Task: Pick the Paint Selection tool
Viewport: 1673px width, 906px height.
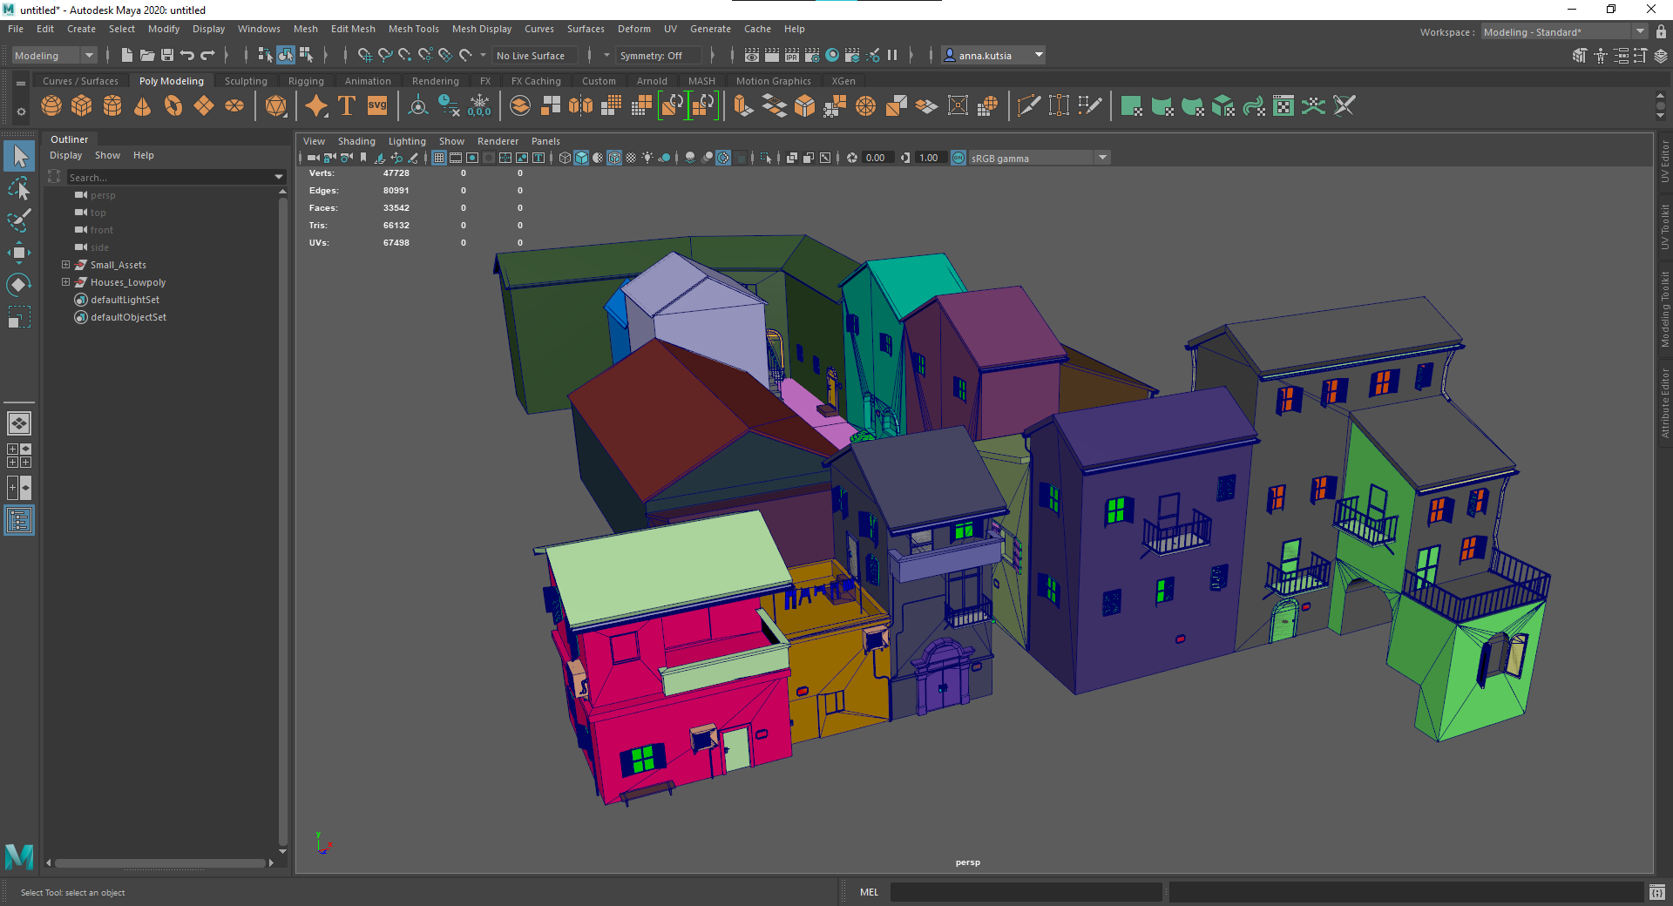Action: [x=19, y=220]
